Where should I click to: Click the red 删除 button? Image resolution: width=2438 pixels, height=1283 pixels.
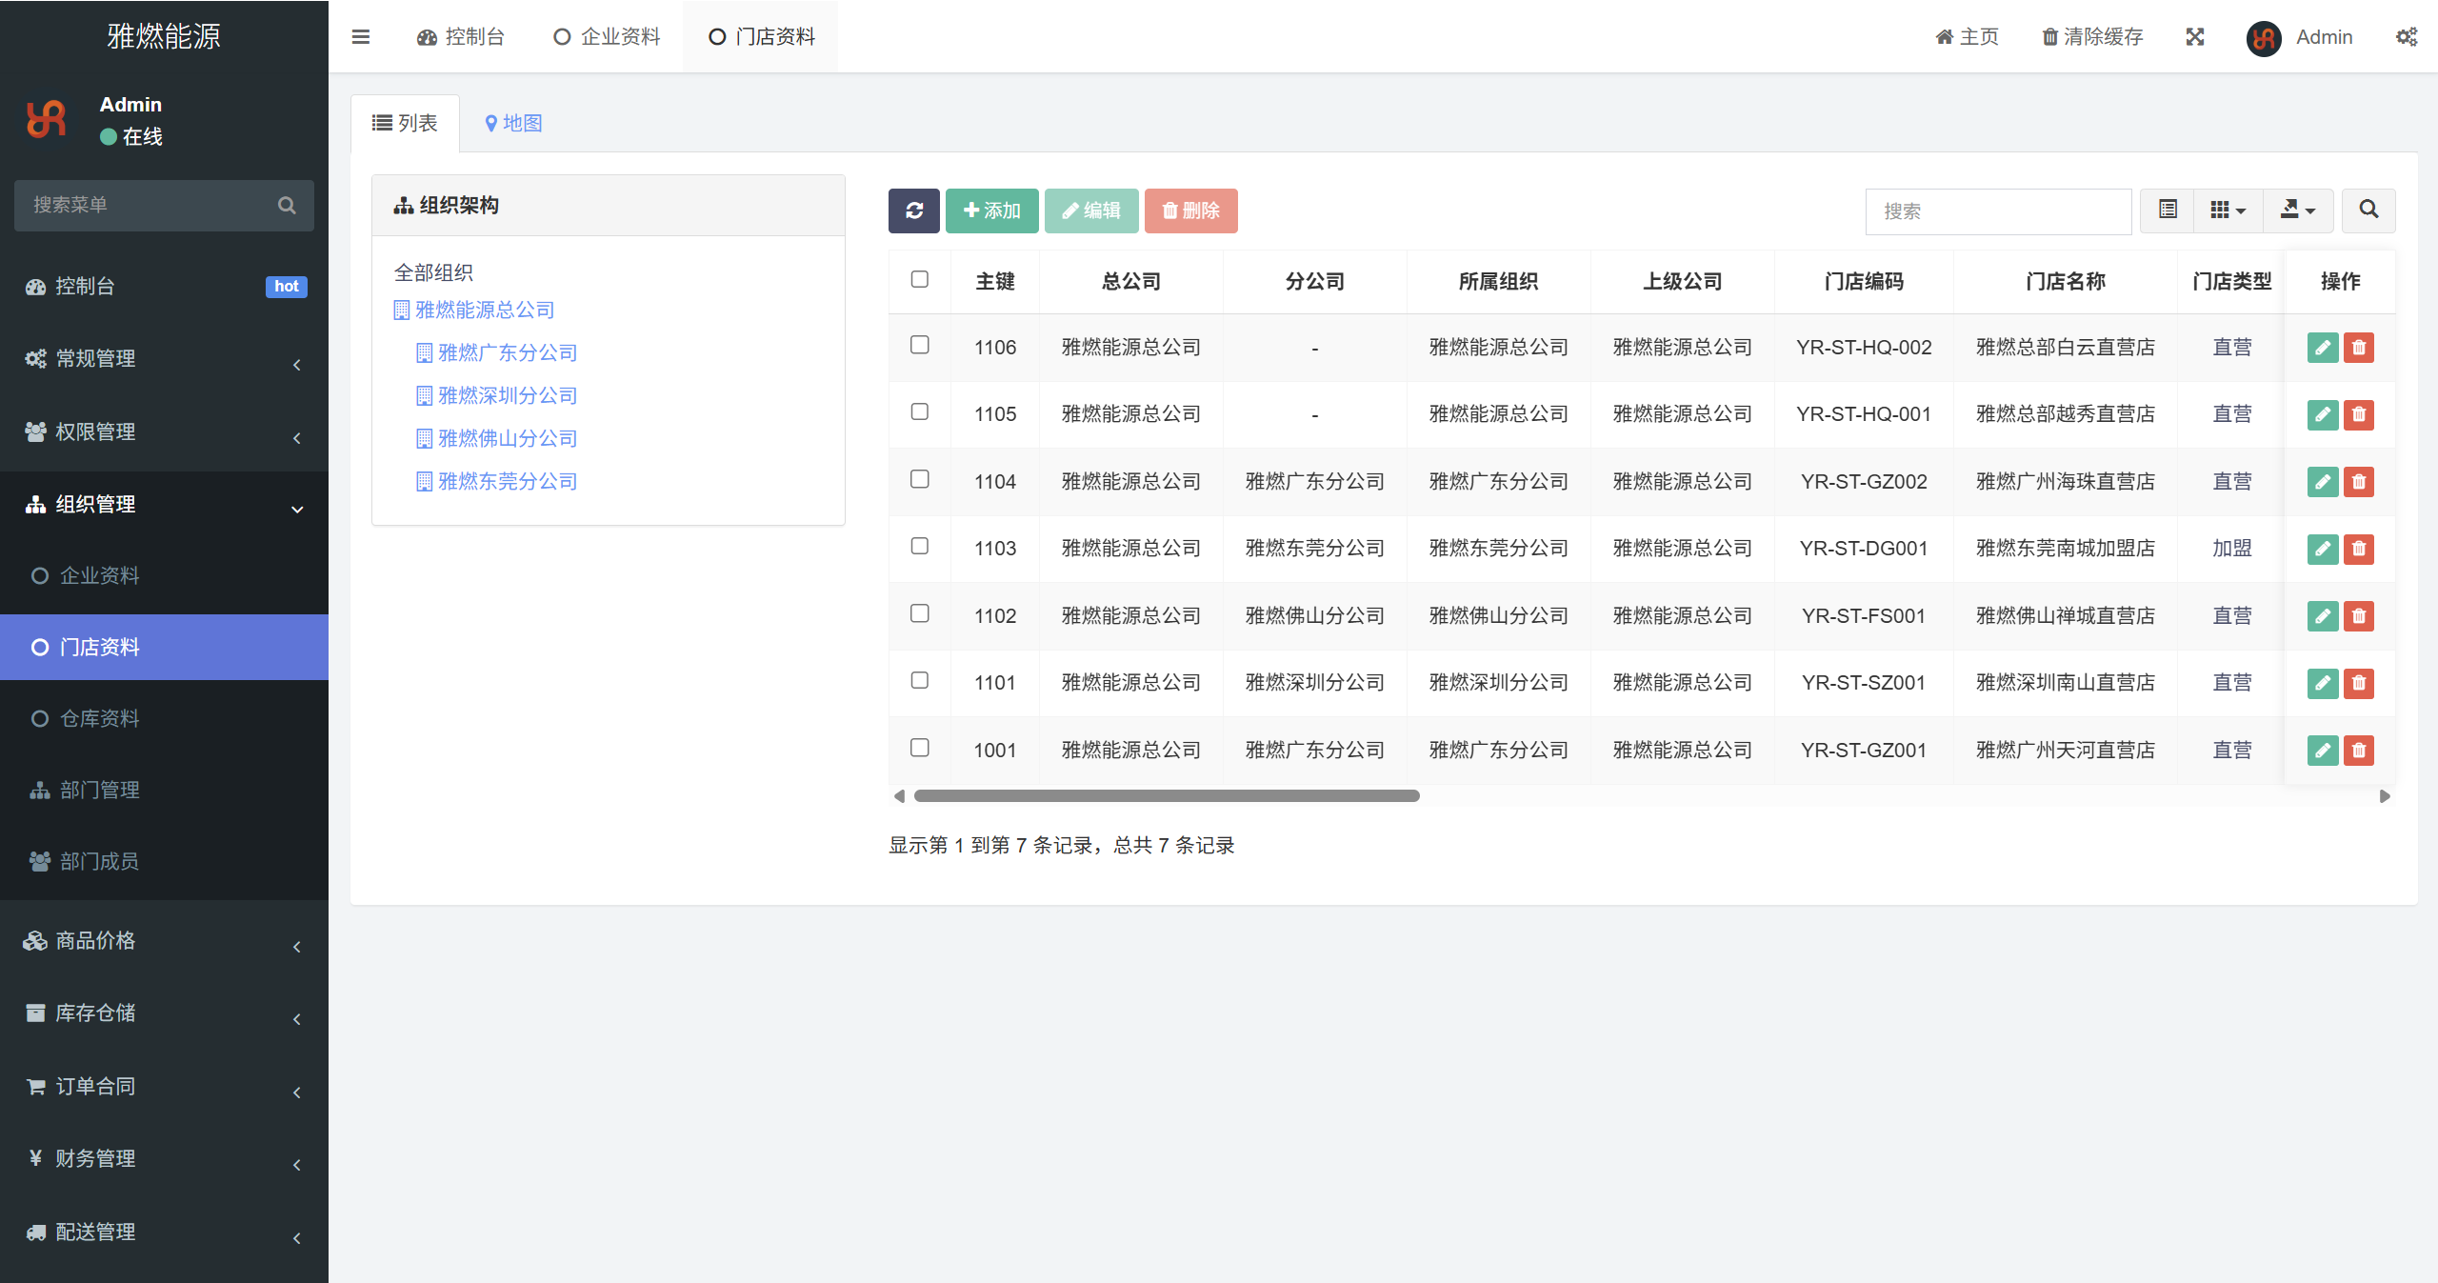click(x=1190, y=210)
